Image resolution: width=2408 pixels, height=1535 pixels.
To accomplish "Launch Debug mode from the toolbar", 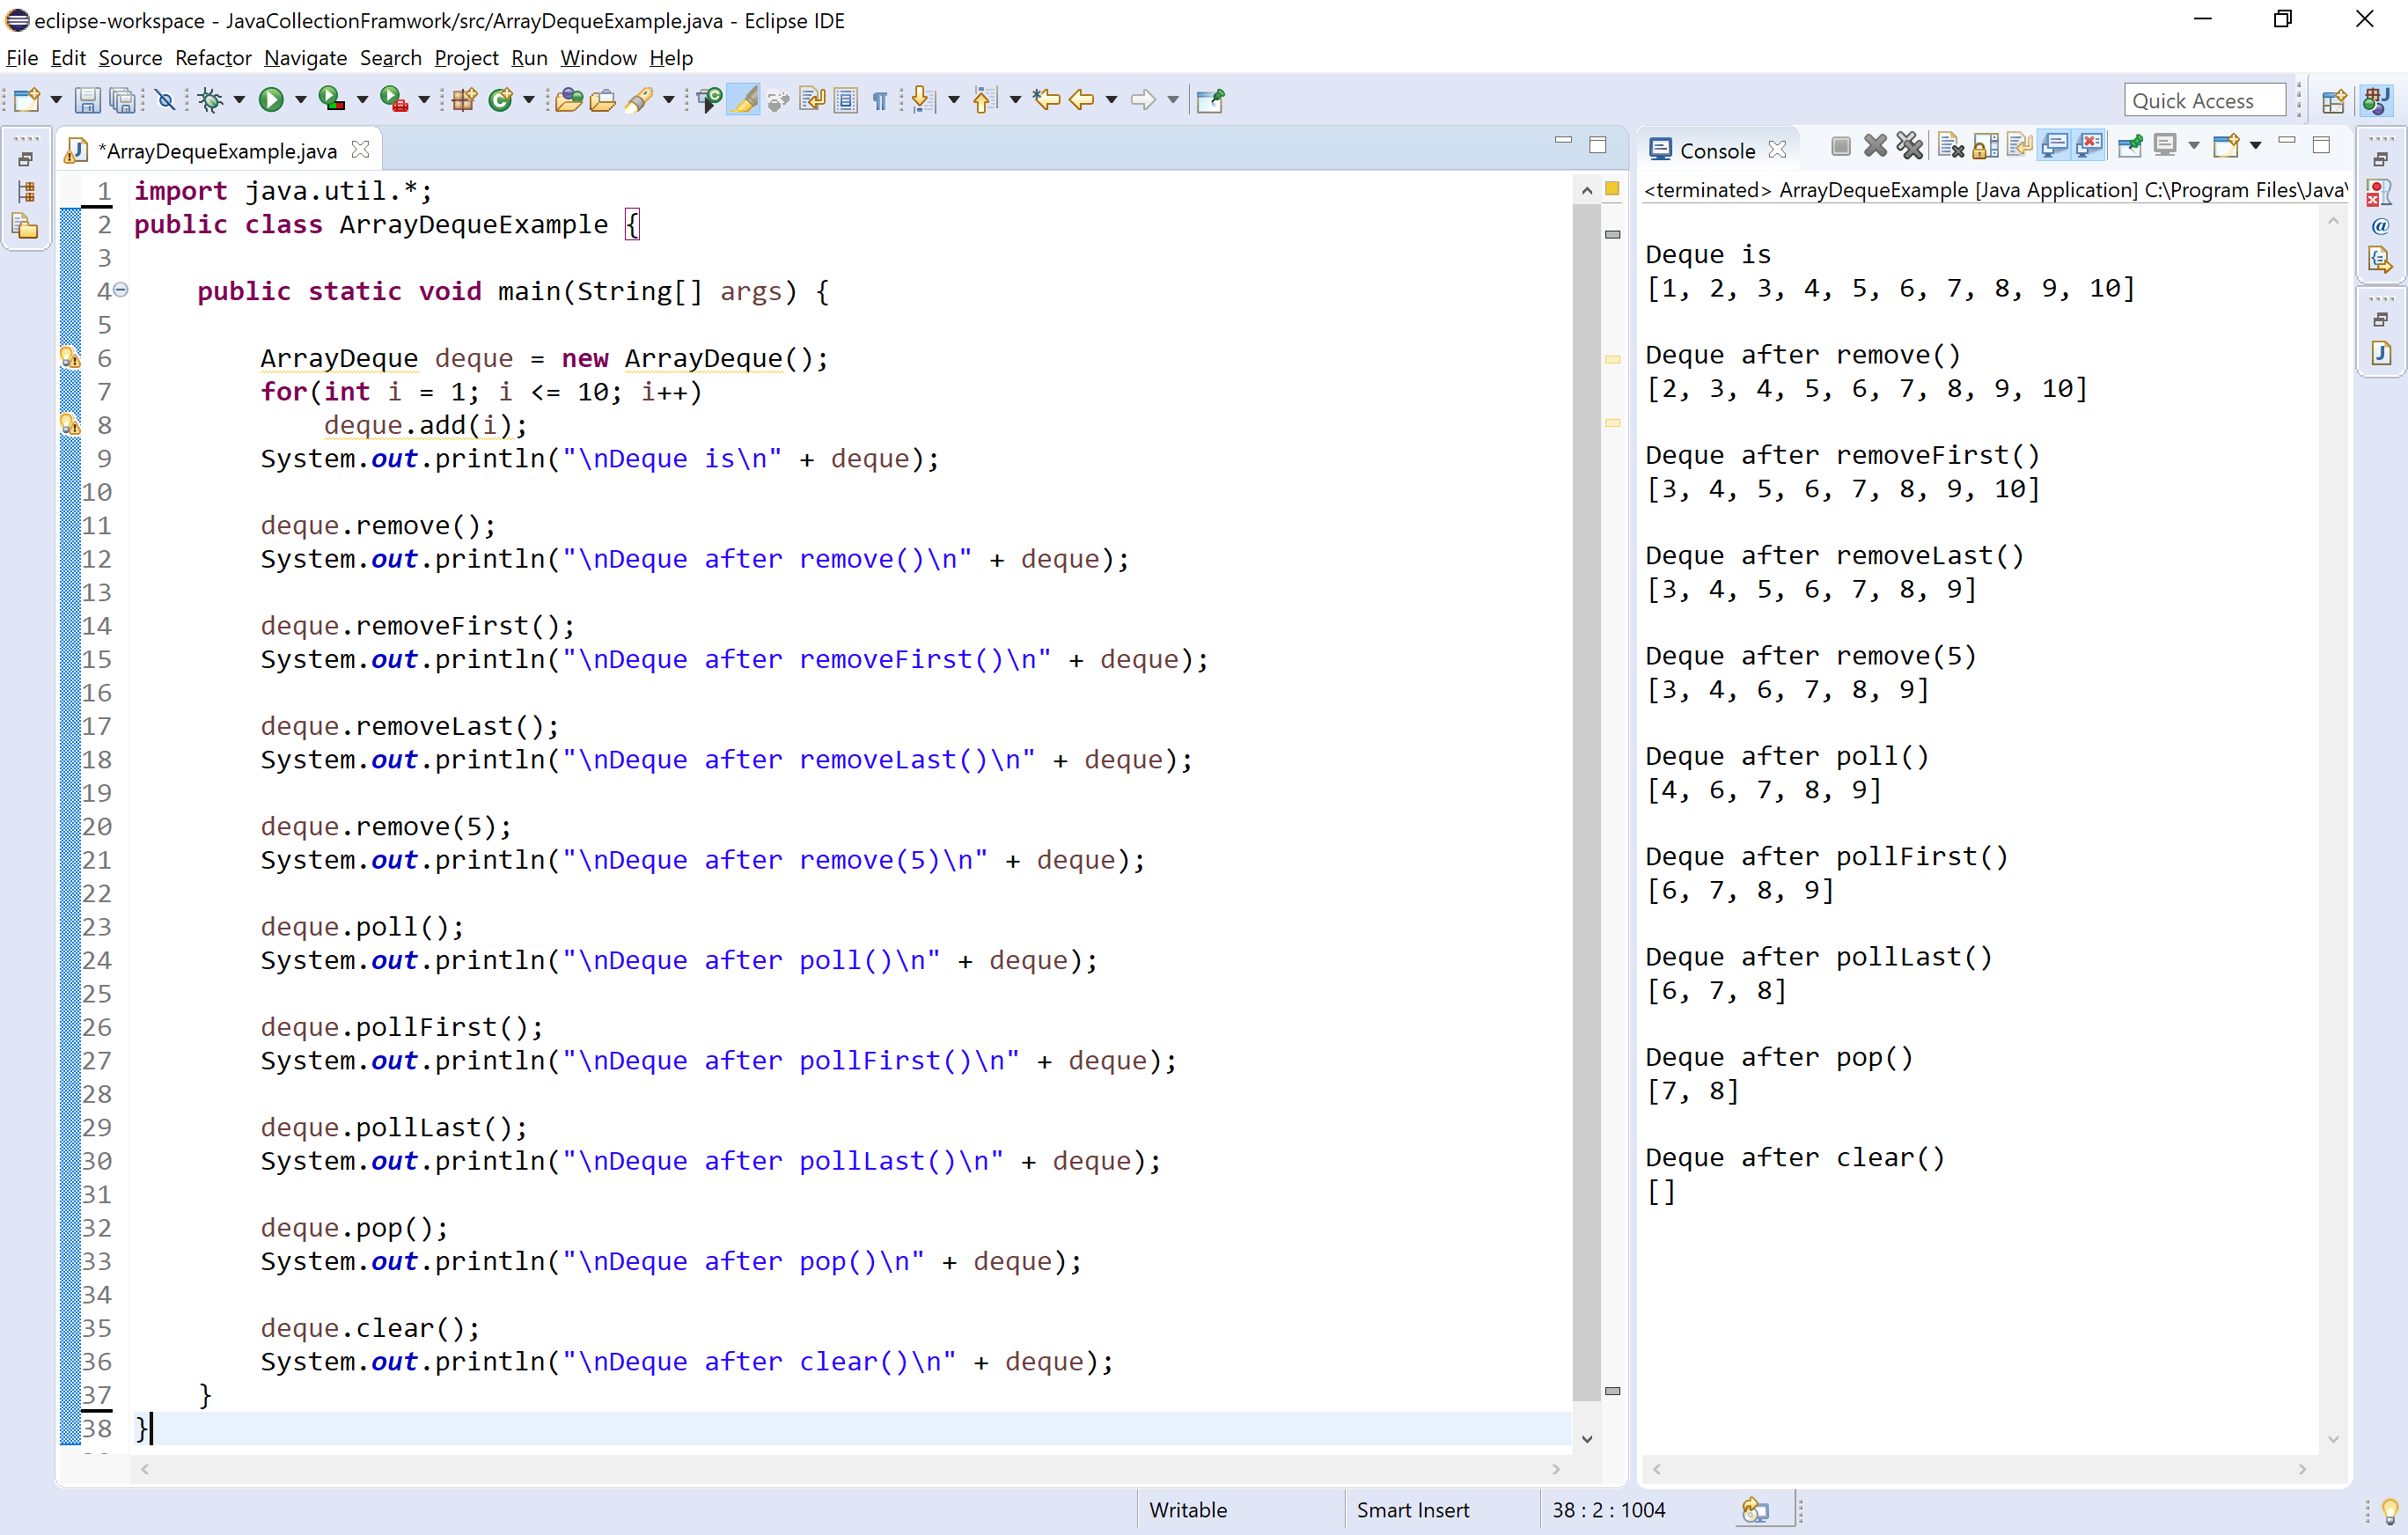I will (211, 99).
